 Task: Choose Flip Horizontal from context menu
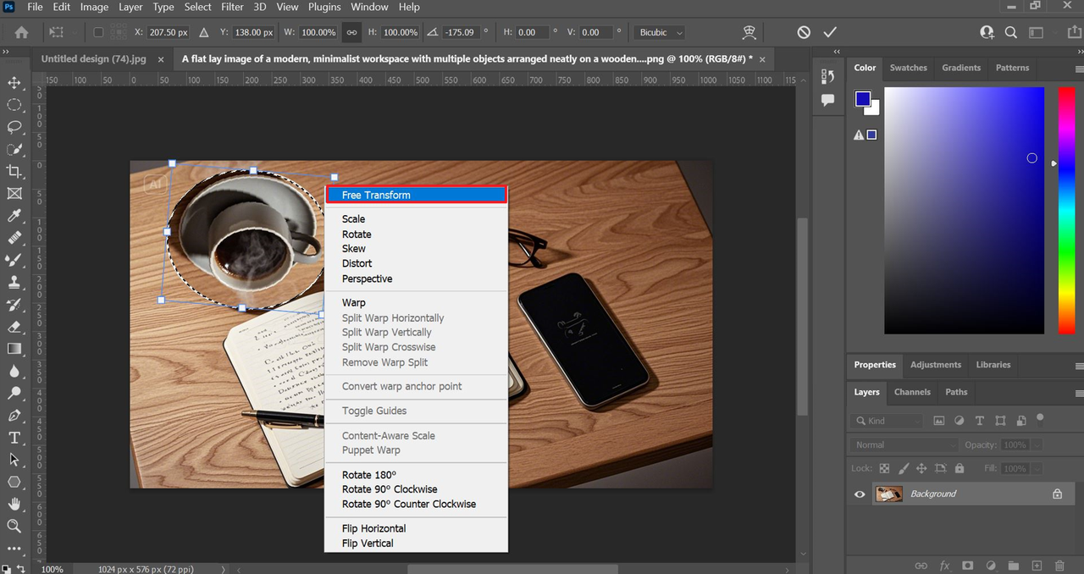(374, 528)
